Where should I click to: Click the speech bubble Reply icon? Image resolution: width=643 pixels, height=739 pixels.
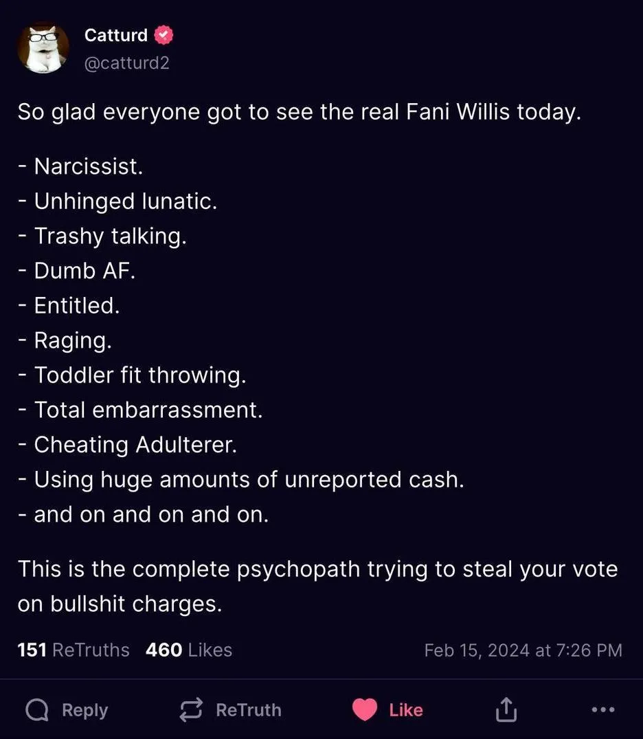point(36,710)
